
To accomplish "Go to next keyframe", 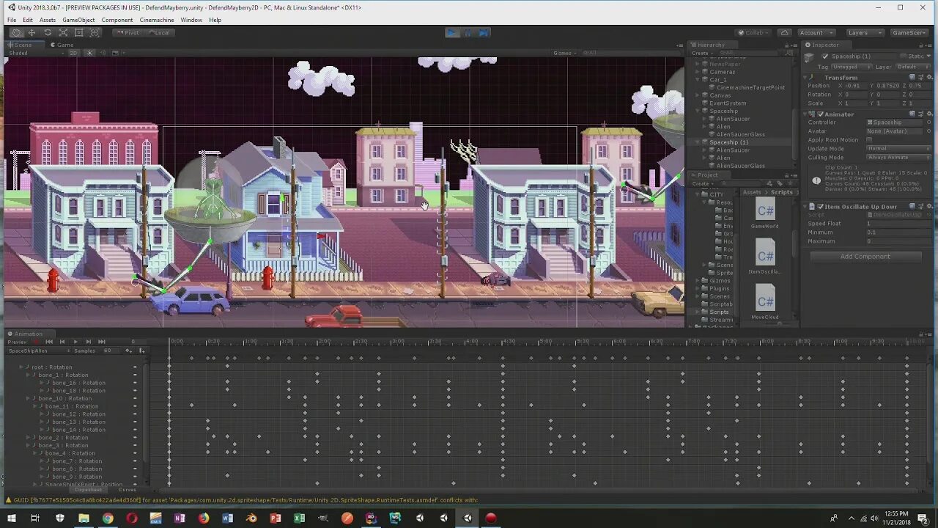I will pyautogui.click(x=88, y=342).
